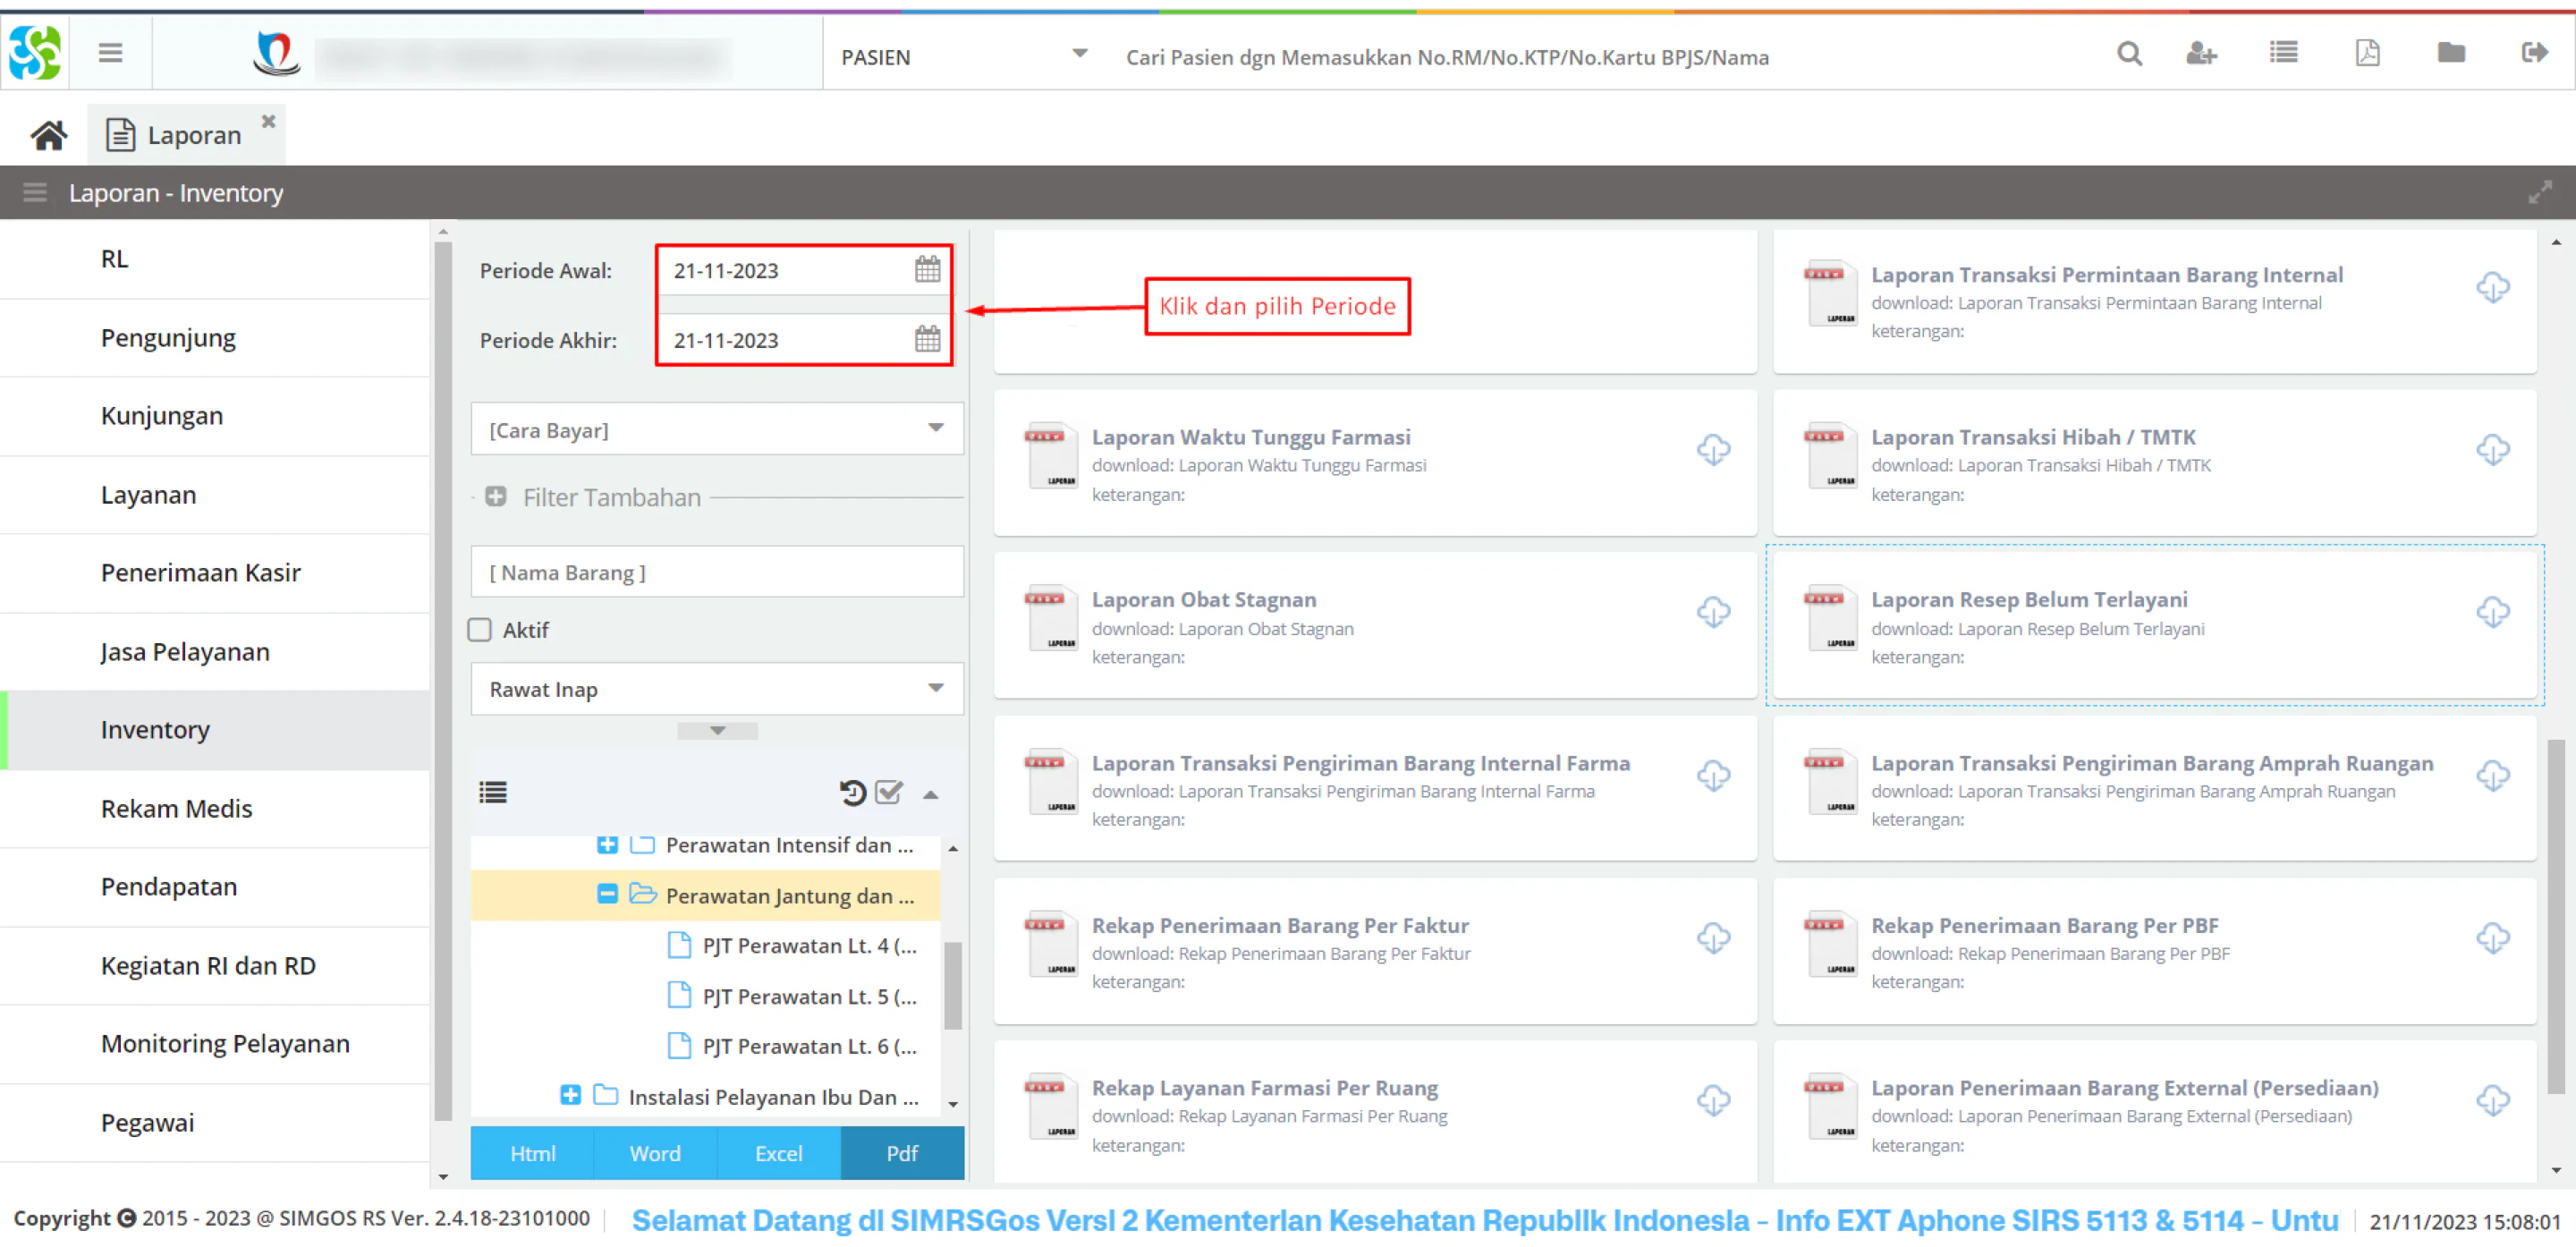
Task: Open the Pengunjung report menu
Action: 215,338
